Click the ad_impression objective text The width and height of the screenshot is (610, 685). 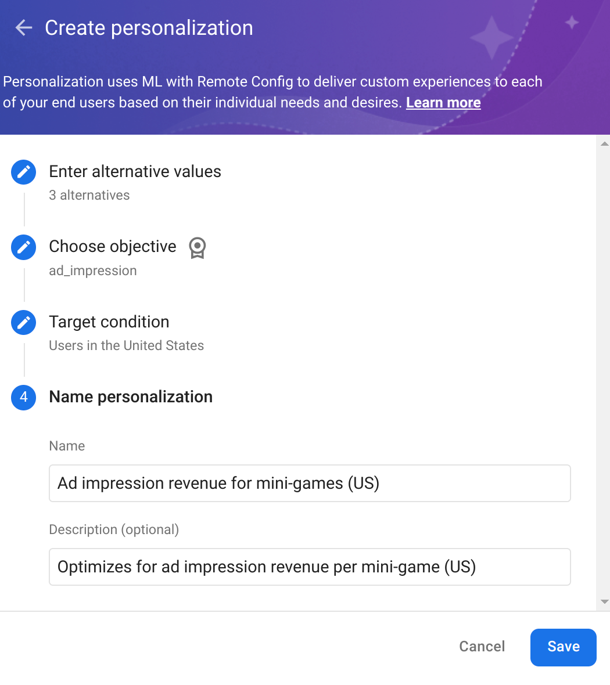coord(93,271)
